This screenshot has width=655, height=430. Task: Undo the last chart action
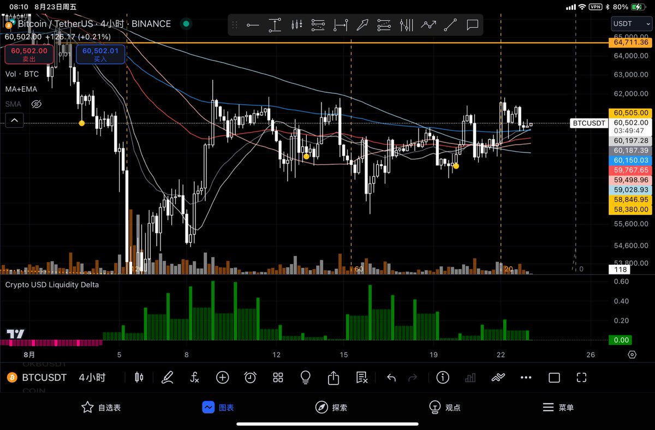coord(391,378)
